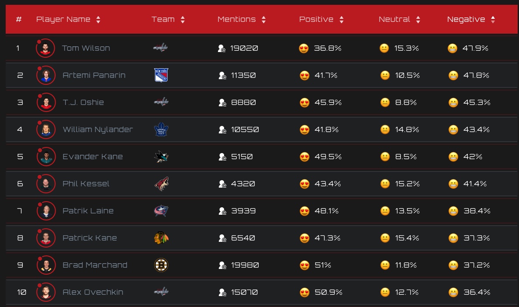The height and width of the screenshot is (307, 519).
Task: Sort by Negative sentiment arrows
Action: [493, 20]
